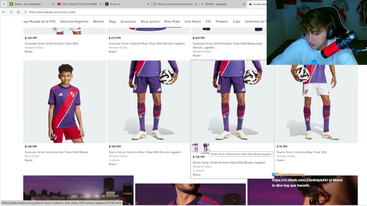The image size is (367, 206).
Task: Open the Accesorios nav item
Action: pos(128,21)
